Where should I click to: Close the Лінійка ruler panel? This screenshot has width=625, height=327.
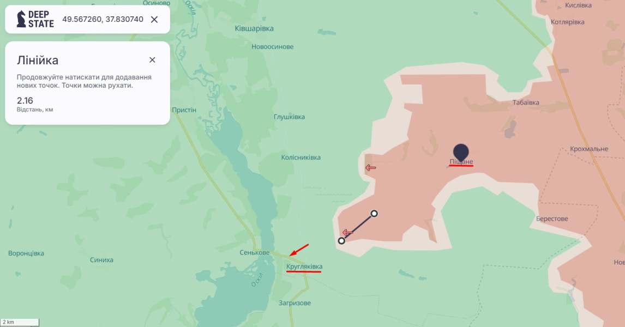(152, 60)
